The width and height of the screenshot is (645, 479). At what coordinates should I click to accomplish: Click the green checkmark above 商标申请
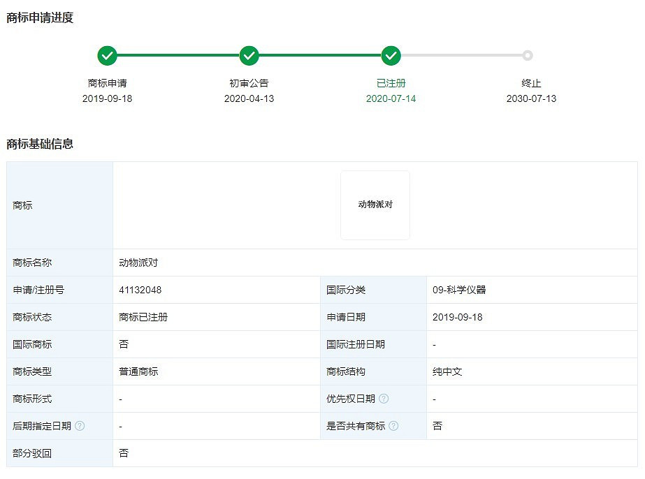pos(107,55)
